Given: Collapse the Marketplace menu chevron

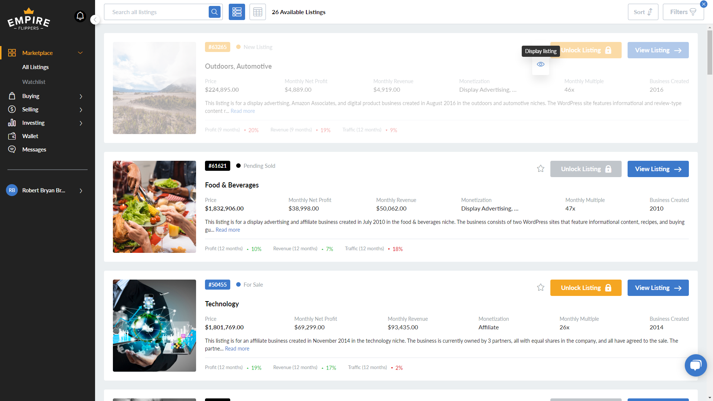Looking at the screenshot, I should pyautogui.click(x=80, y=53).
